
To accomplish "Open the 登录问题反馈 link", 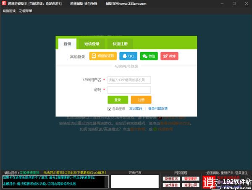I will pos(158,108).
